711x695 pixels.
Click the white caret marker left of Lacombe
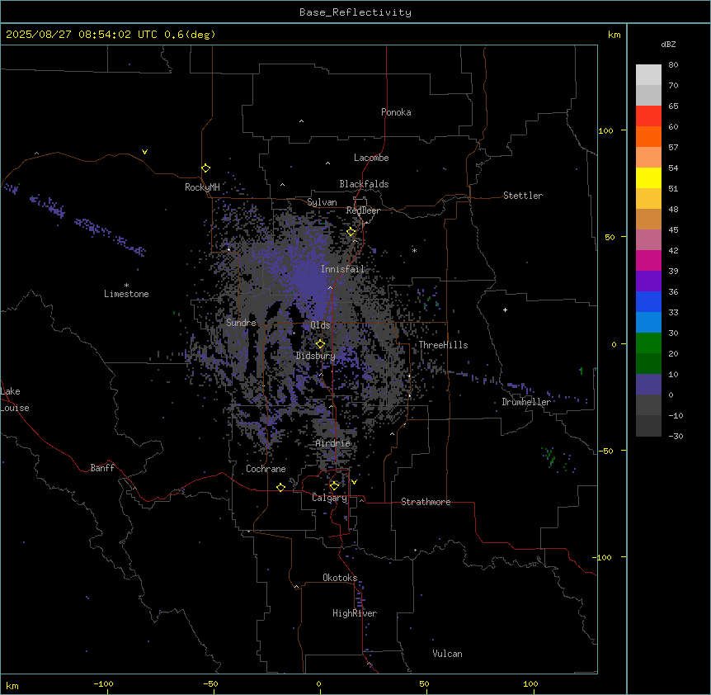click(x=327, y=163)
